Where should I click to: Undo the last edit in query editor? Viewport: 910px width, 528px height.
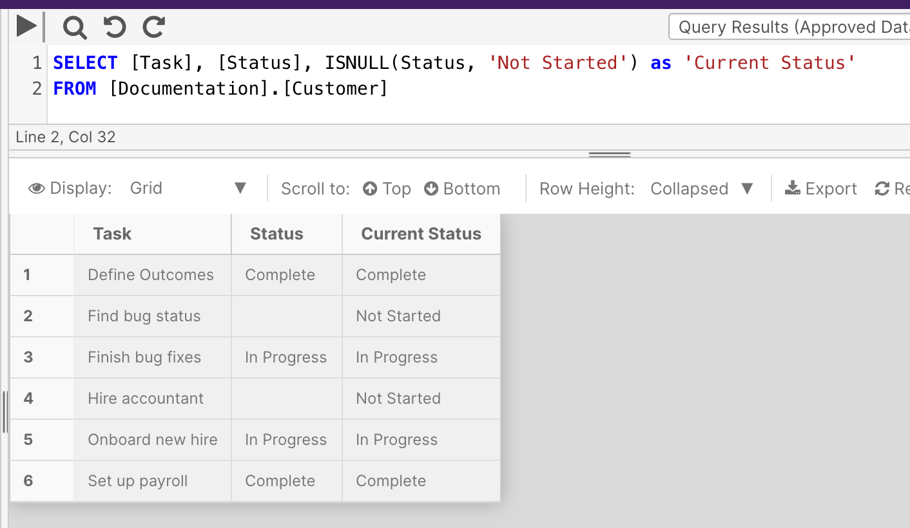[x=115, y=27]
